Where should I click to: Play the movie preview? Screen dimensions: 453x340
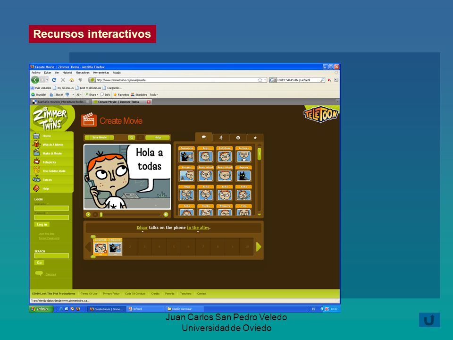tap(88, 214)
